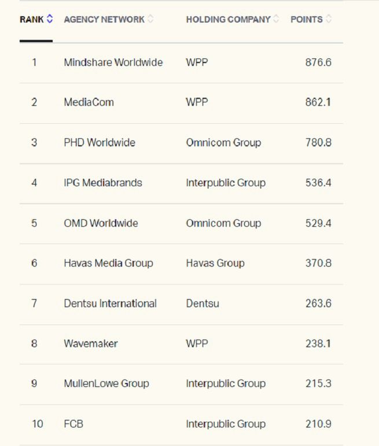Click sort arrows beside Agency Network
This screenshot has width=379, height=446.
pyautogui.click(x=151, y=19)
